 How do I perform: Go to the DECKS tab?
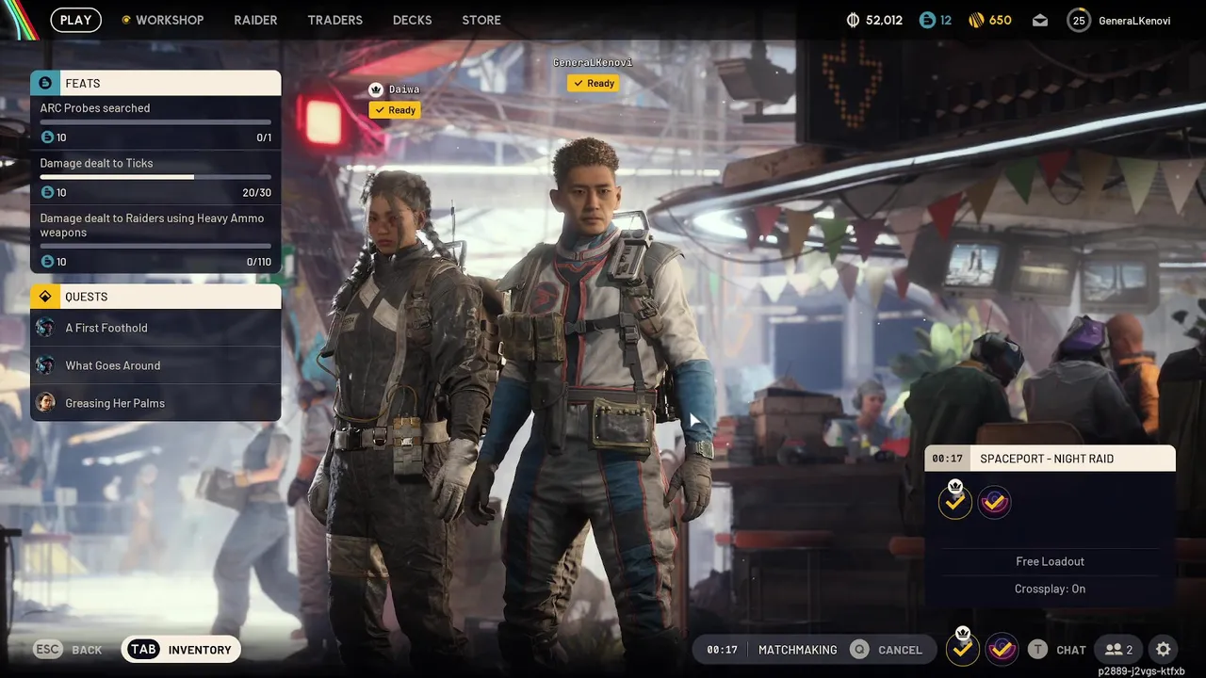click(412, 20)
